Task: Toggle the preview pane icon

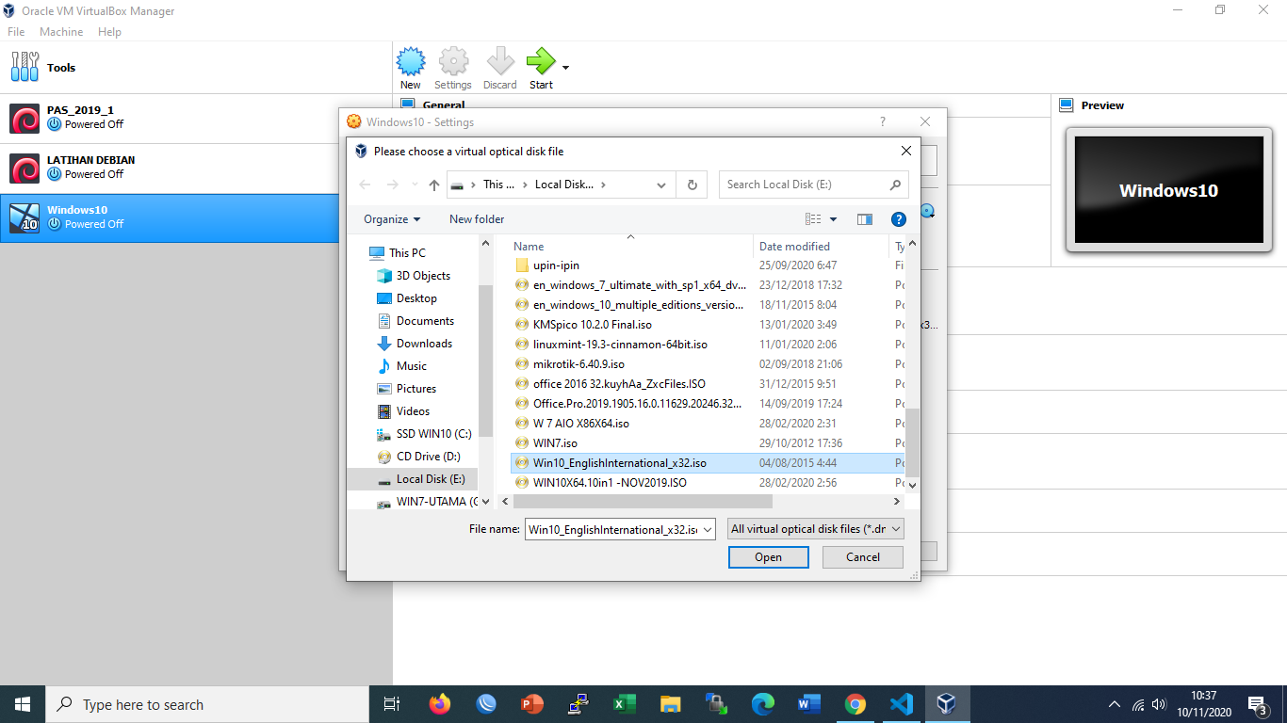Action: [865, 219]
